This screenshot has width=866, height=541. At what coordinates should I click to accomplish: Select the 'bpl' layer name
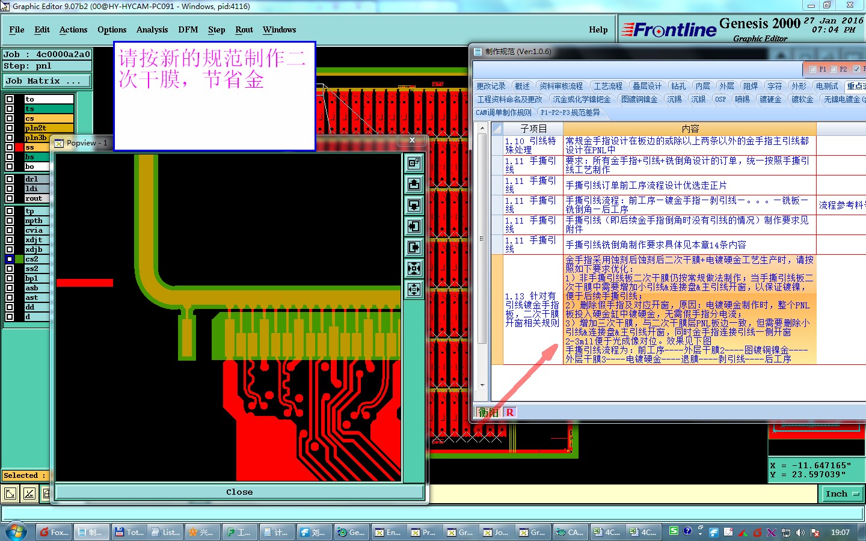[37, 278]
